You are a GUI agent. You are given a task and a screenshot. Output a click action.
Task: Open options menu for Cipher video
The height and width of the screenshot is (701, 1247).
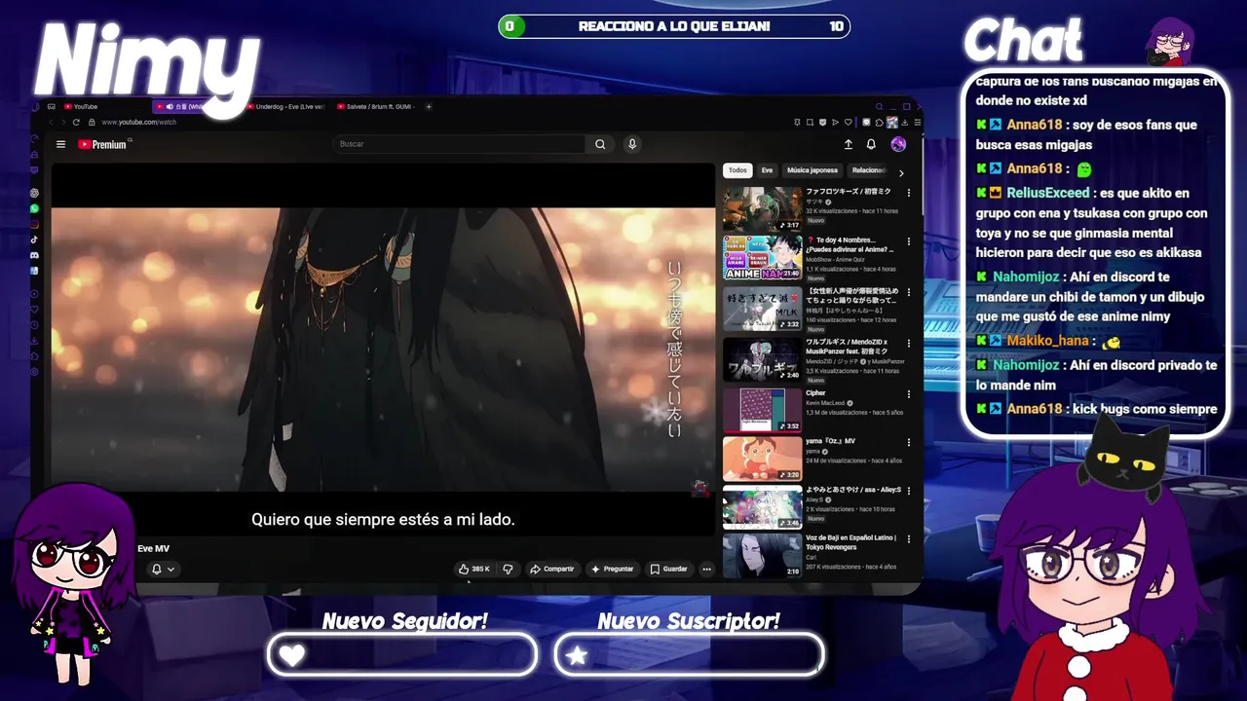click(x=909, y=394)
